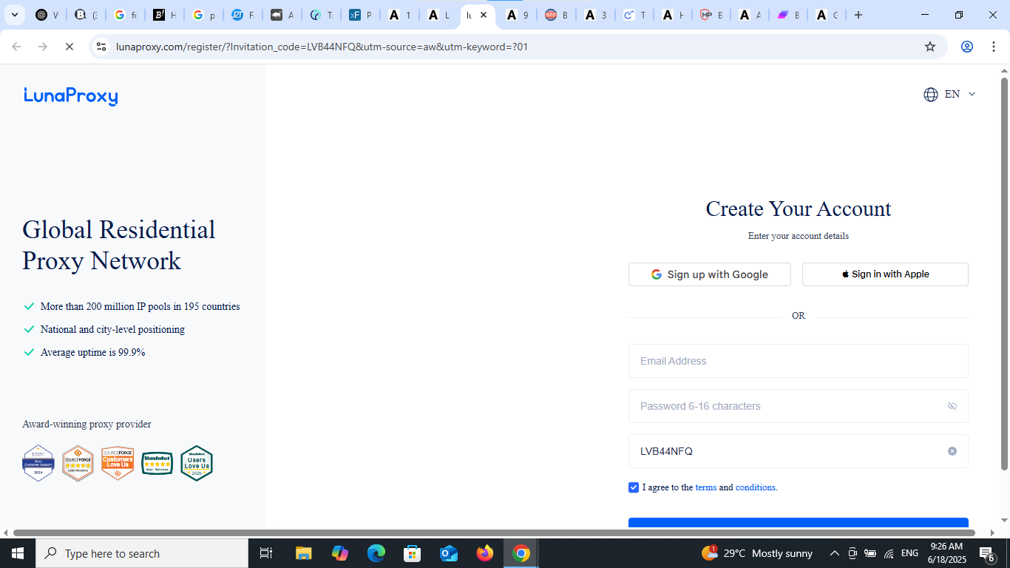The height and width of the screenshot is (568, 1010).
Task: Open Chrome three-dot menu
Action: pos(993,47)
